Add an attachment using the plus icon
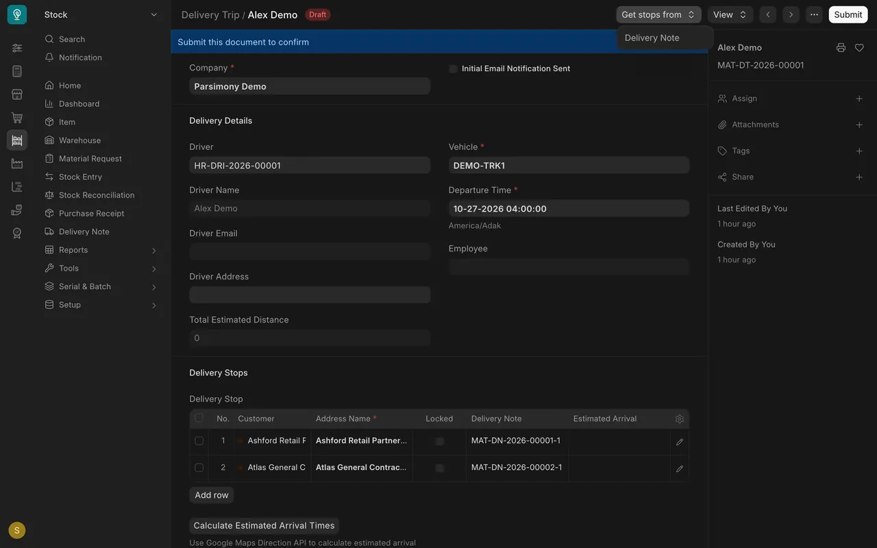This screenshot has width=877, height=548. coord(859,125)
